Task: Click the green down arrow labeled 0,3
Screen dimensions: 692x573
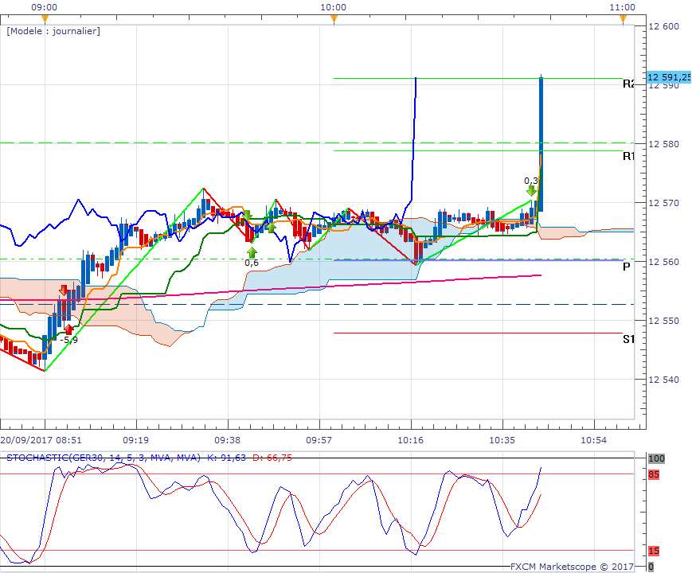Action: pyautogui.click(x=531, y=190)
